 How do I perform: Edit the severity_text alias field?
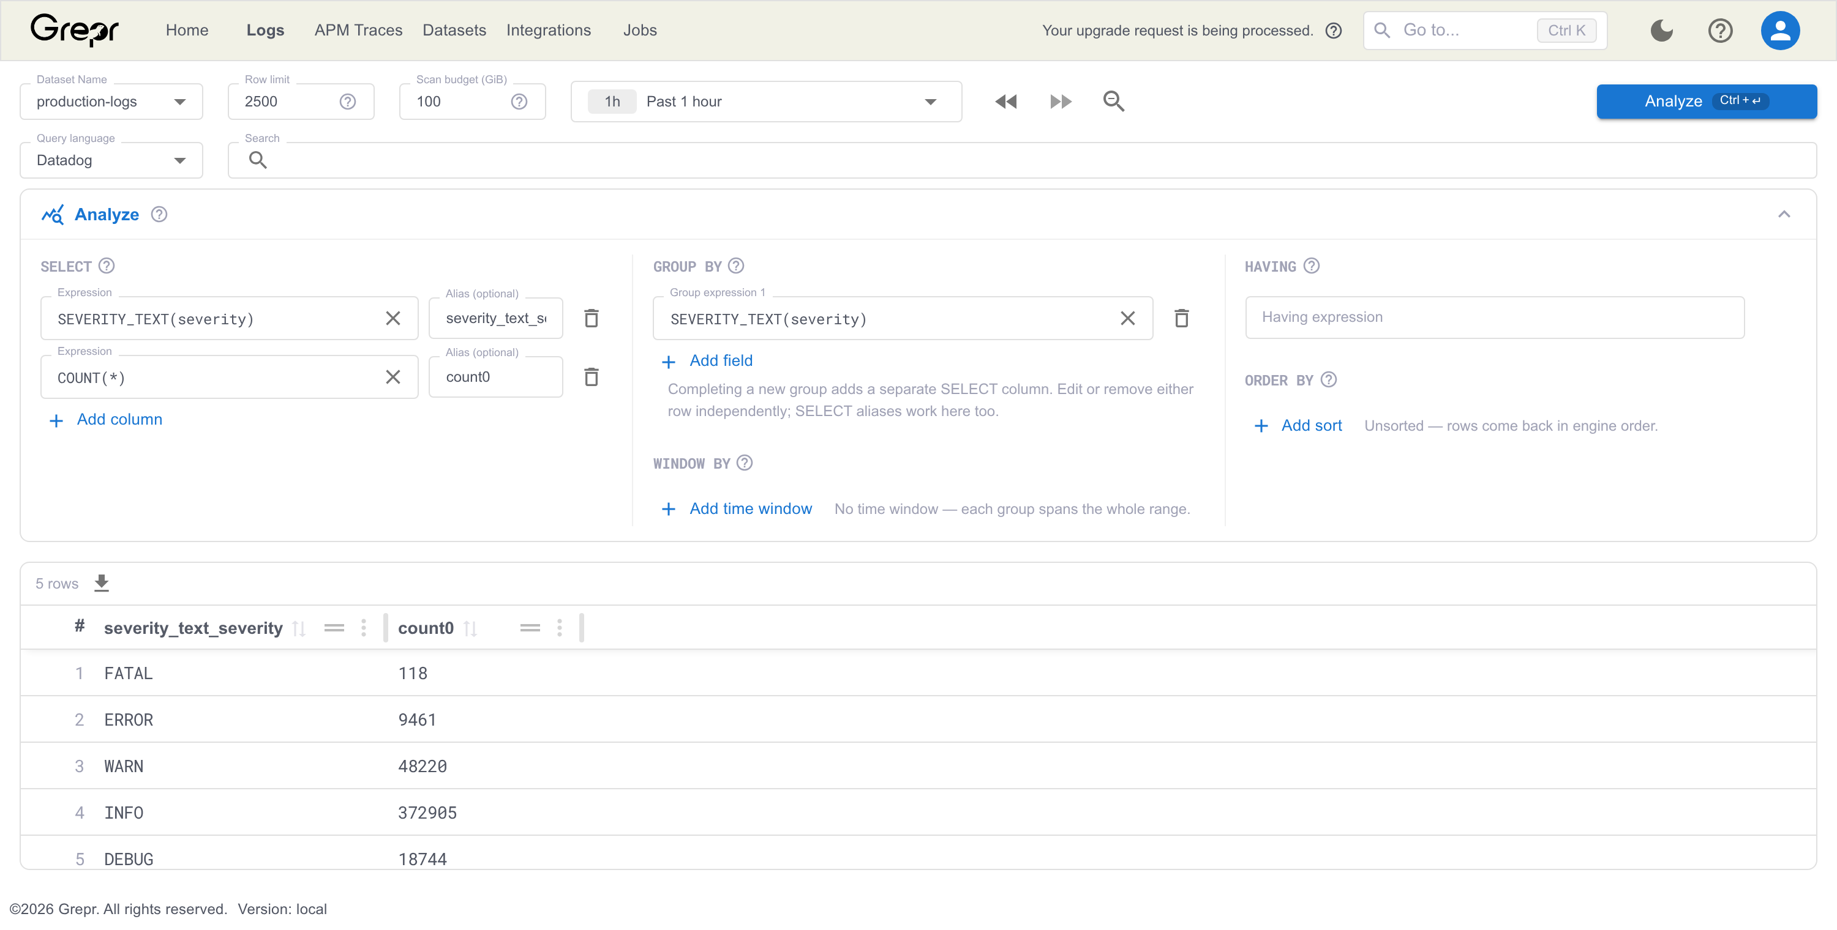pyautogui.click(x=495, y=319)
